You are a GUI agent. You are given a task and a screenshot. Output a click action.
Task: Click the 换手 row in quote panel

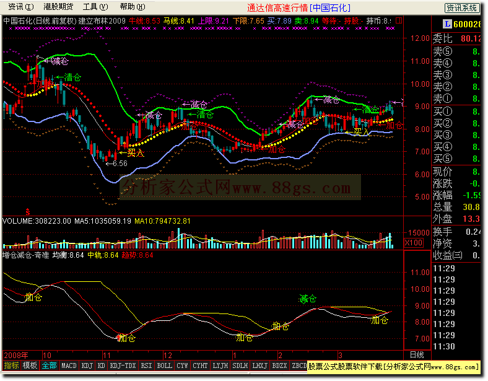(x=456, y=232)
